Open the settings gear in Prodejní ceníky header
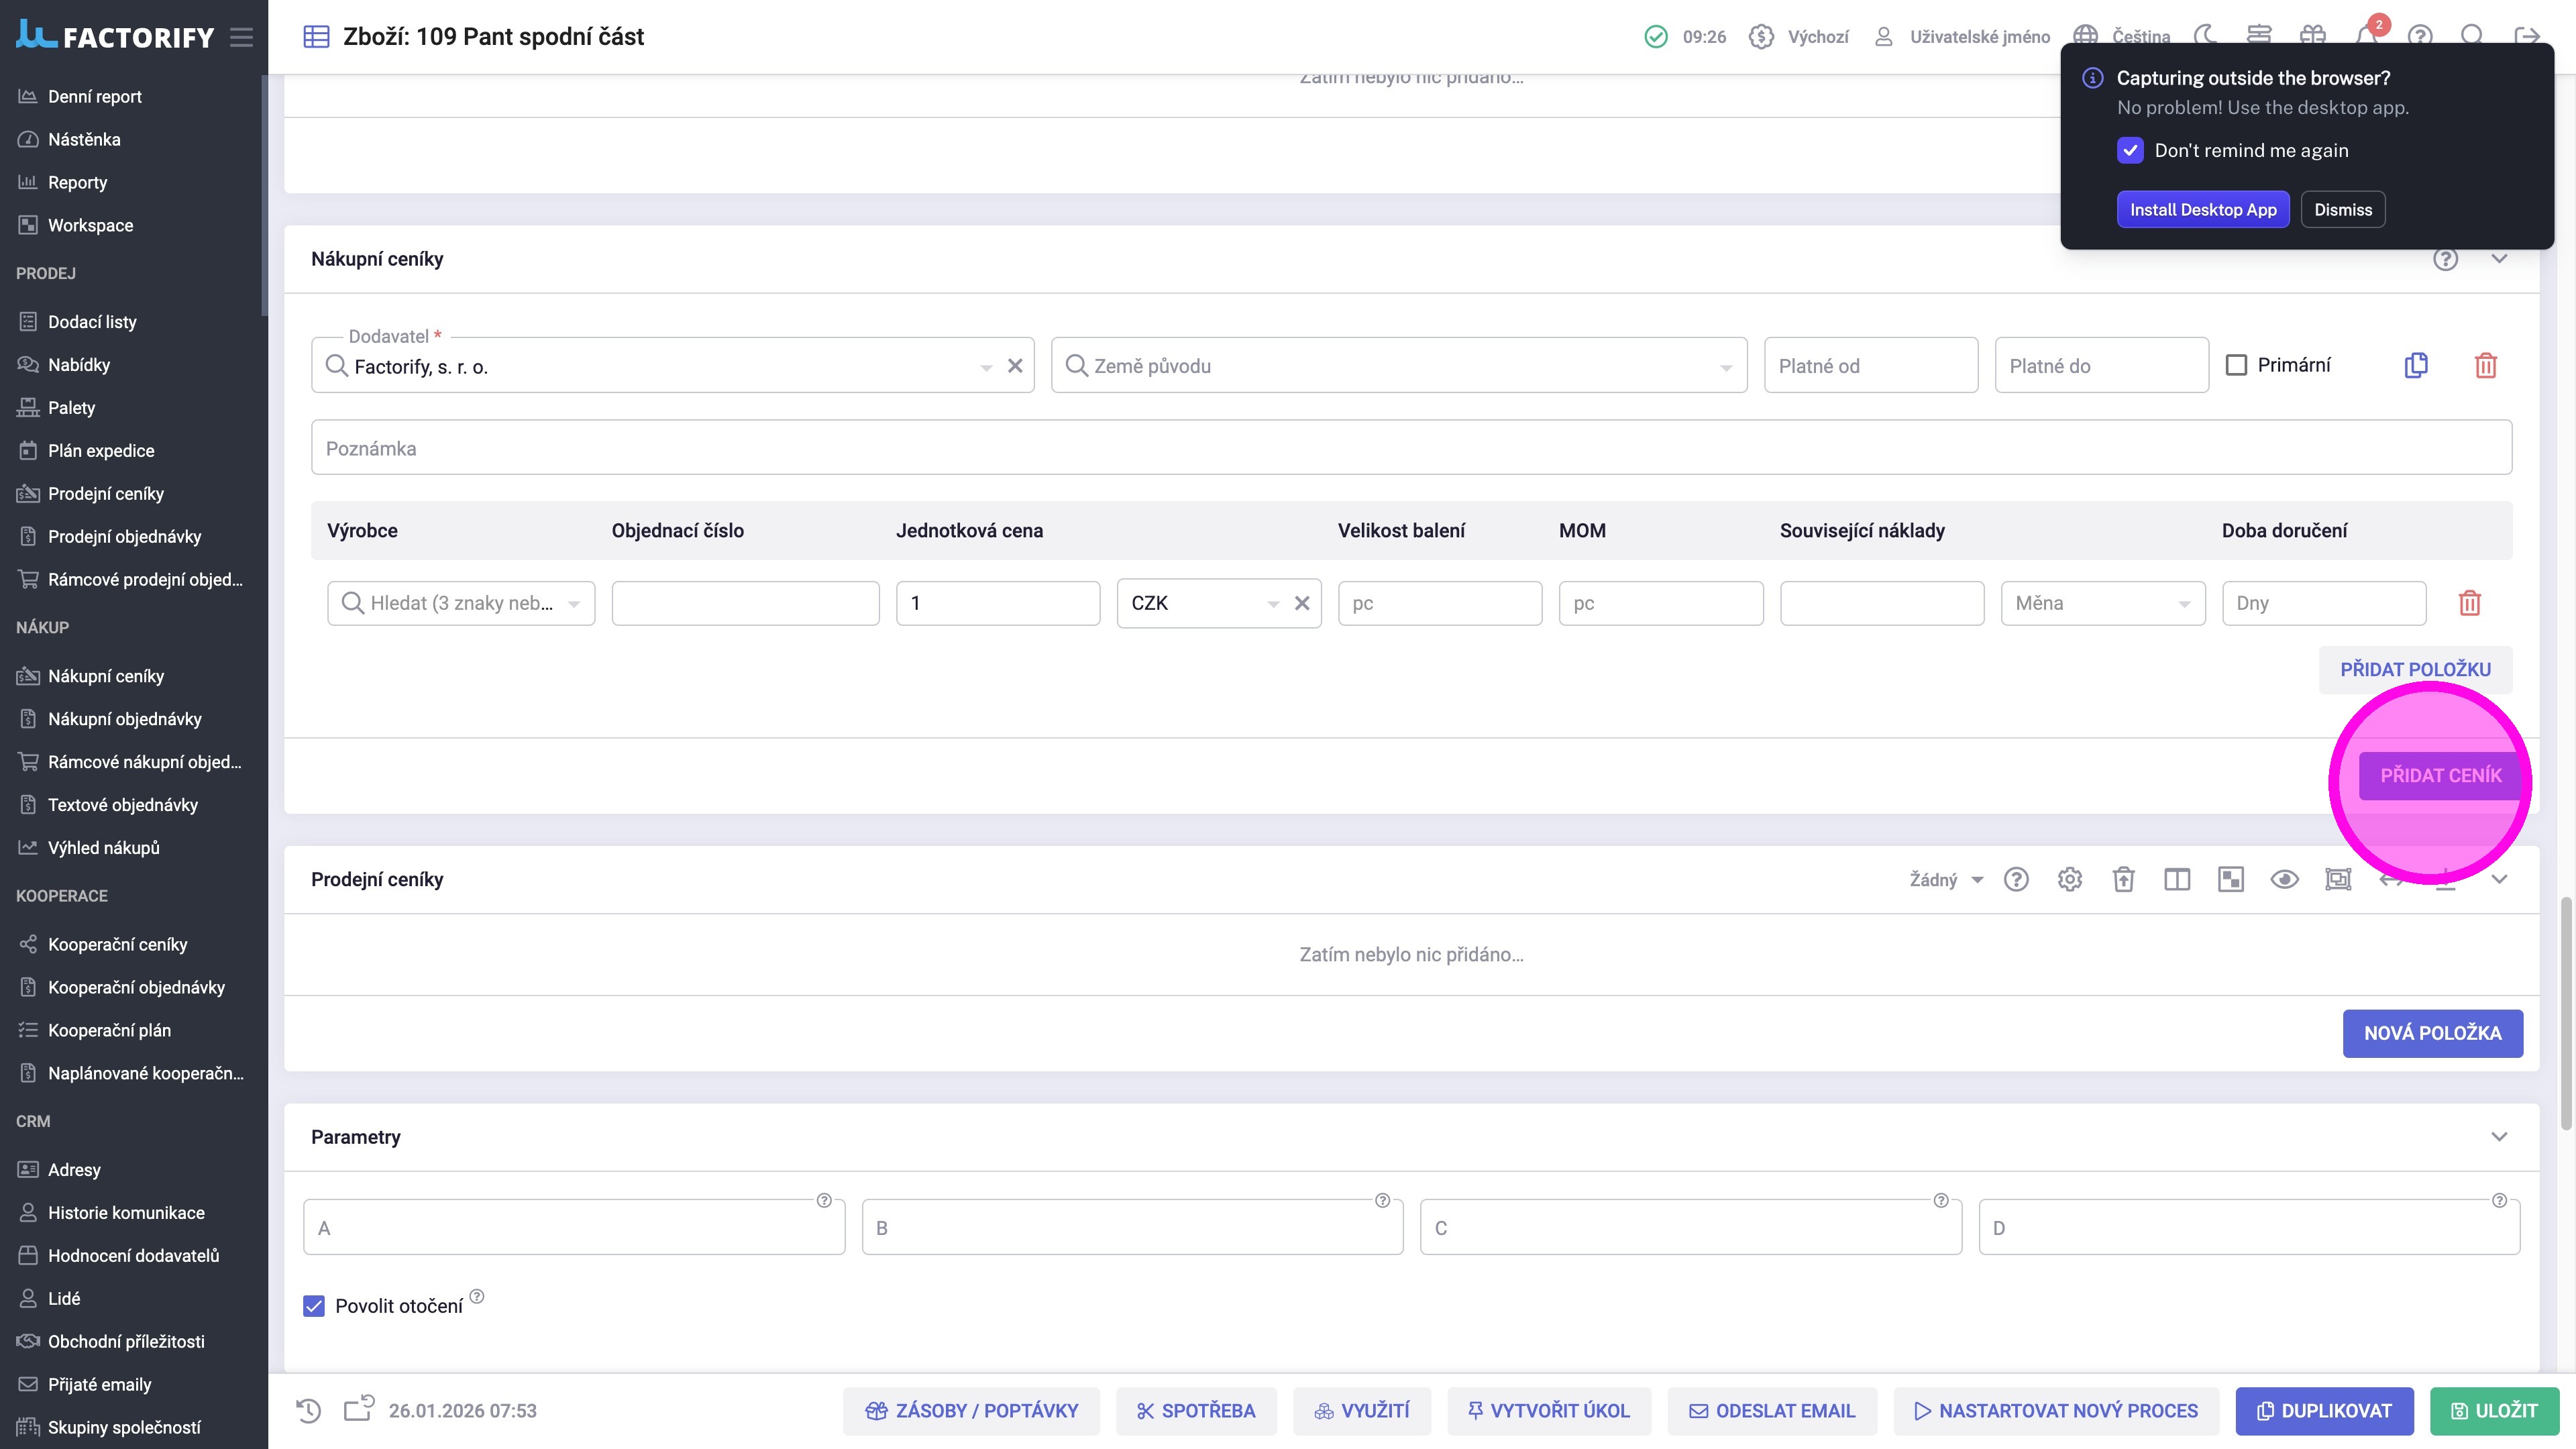2576x1449 pixels. pyautogui.click(x=2069, y=879)
